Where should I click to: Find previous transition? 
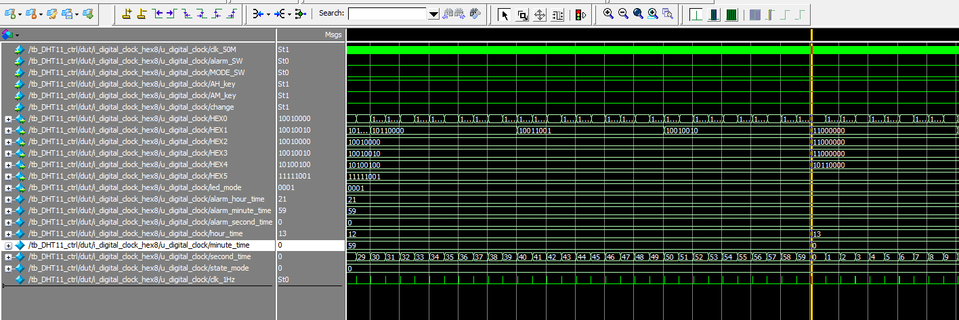coord(157,14)
